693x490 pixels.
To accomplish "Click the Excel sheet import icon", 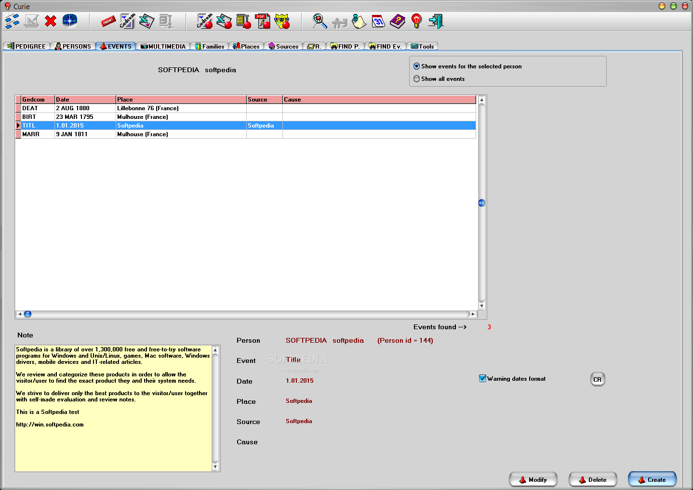I will pyautogui.click(x=147, y=21).
